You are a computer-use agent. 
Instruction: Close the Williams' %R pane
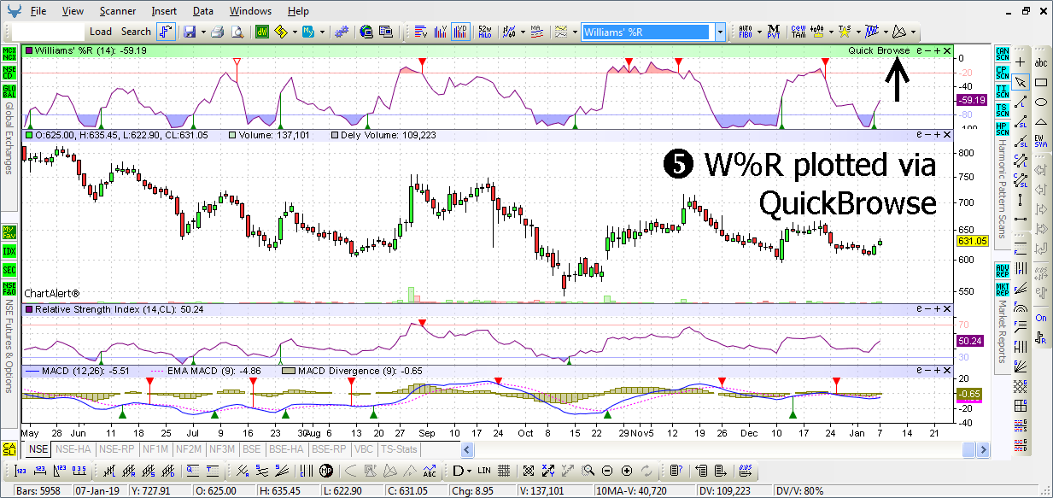click(947, 50)
